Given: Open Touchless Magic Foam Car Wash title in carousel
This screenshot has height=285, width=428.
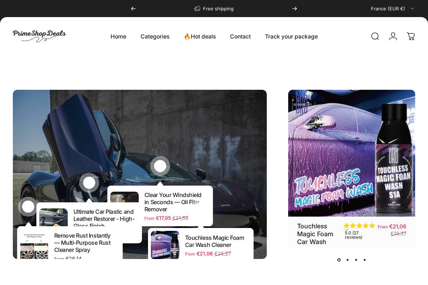Looking at the screenshot, I should pyautogui.click(x=315, y=234).
